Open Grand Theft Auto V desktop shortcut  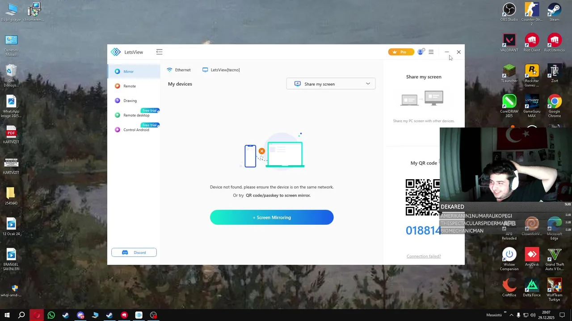(x=555, y=259)
